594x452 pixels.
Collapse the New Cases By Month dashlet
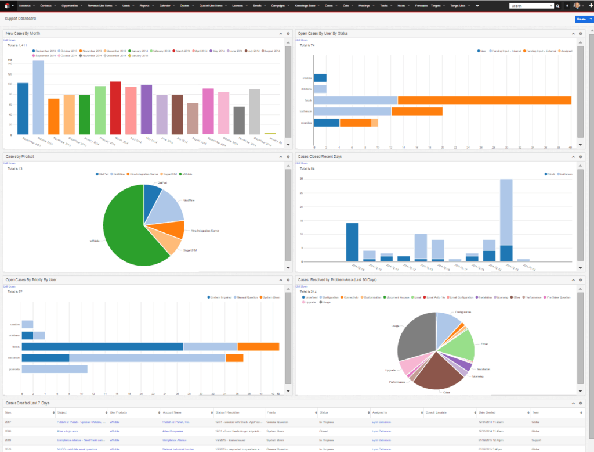point(280,34)
